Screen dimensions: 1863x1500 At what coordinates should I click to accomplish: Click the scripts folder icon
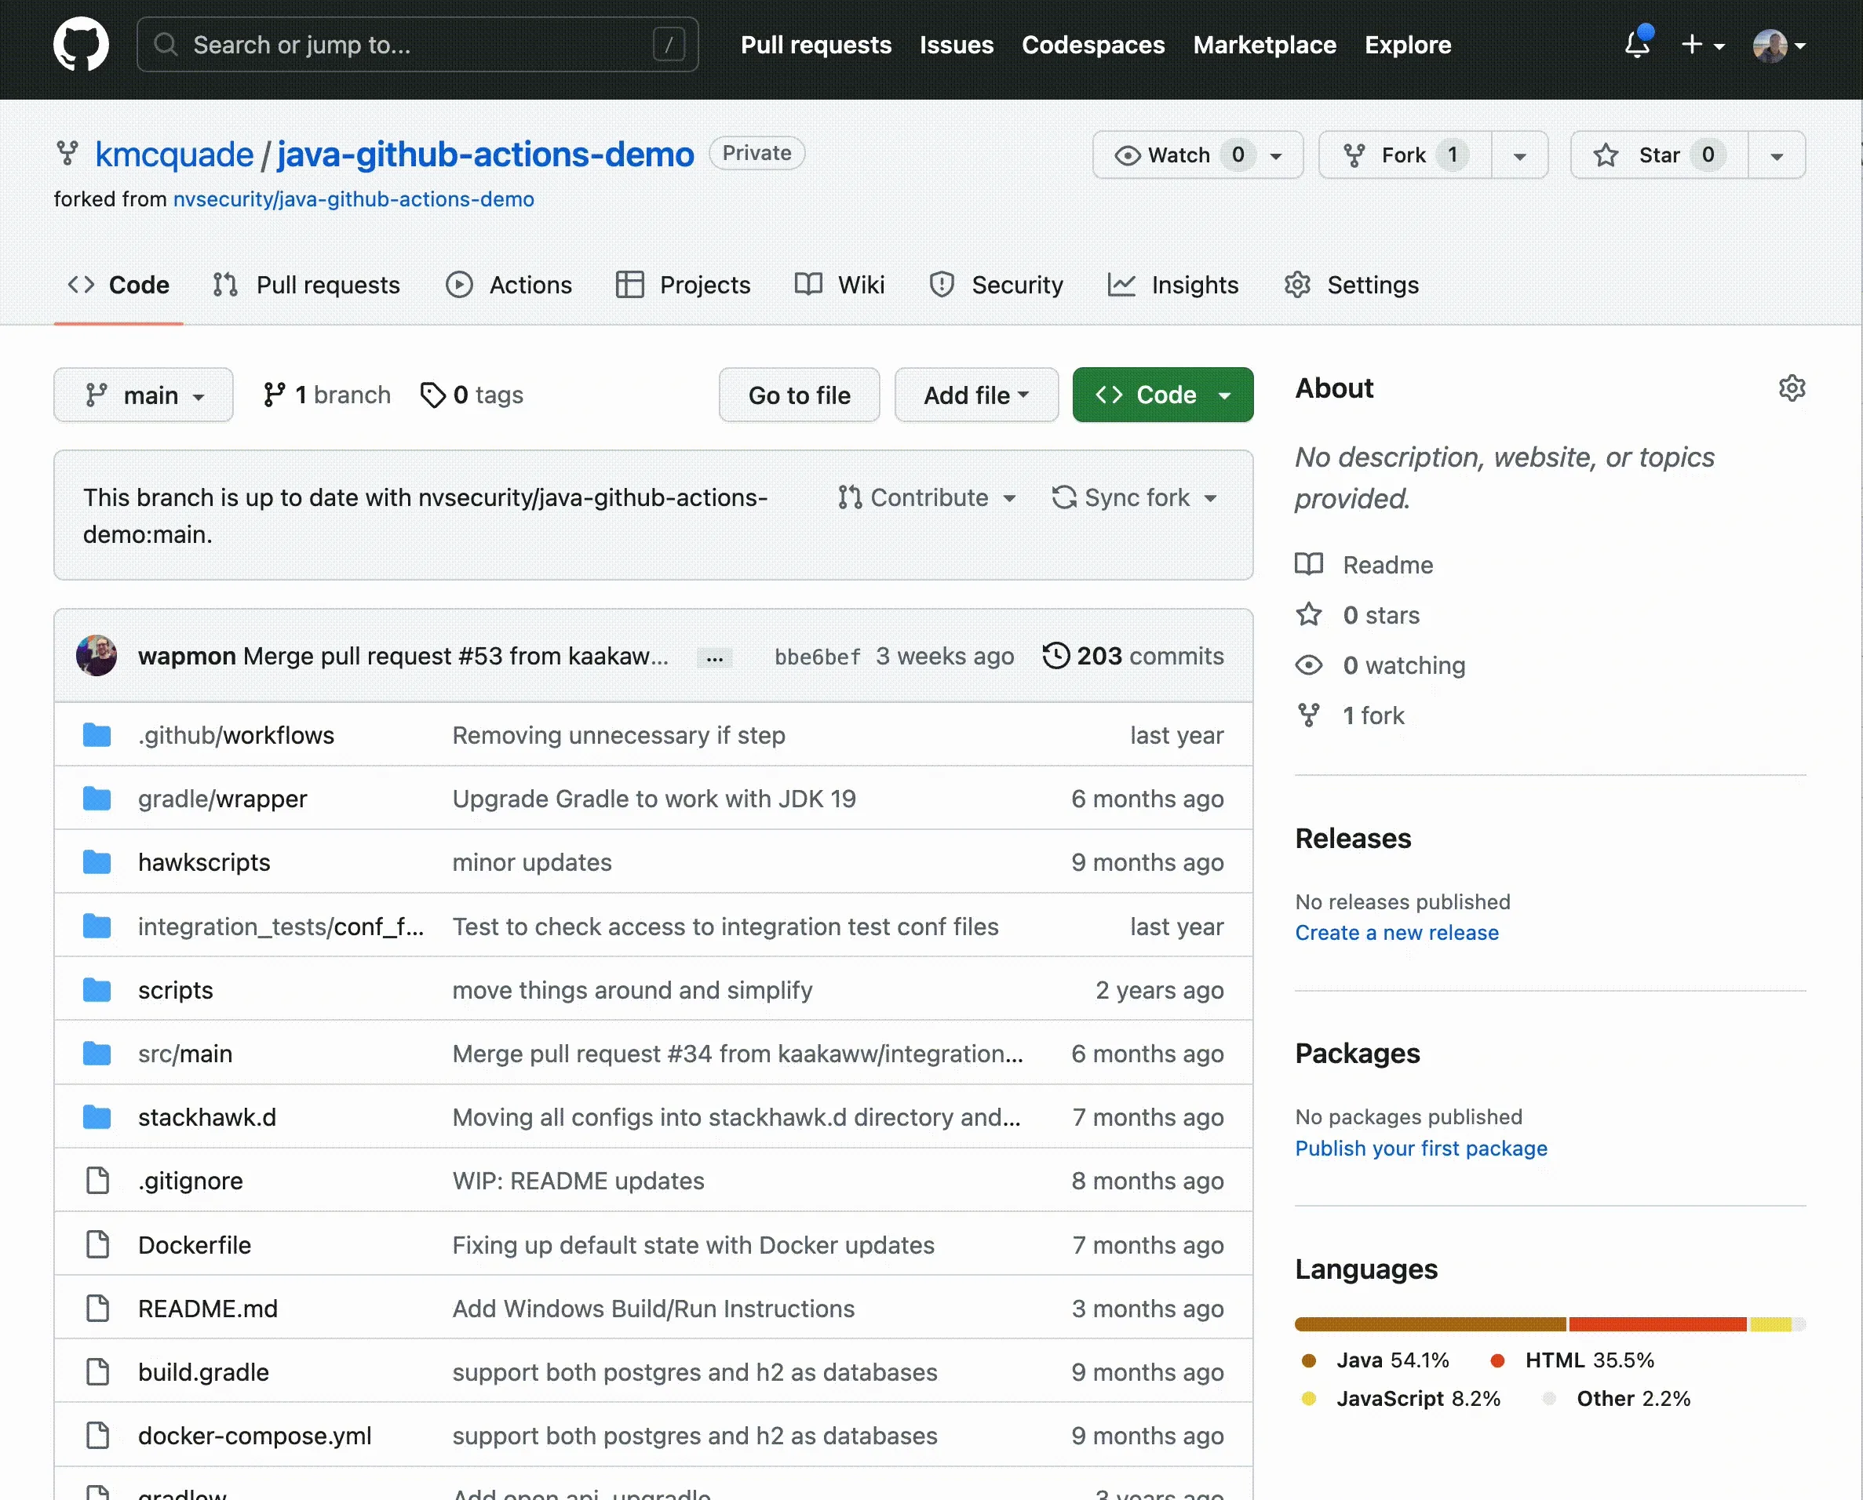[97, 990]
